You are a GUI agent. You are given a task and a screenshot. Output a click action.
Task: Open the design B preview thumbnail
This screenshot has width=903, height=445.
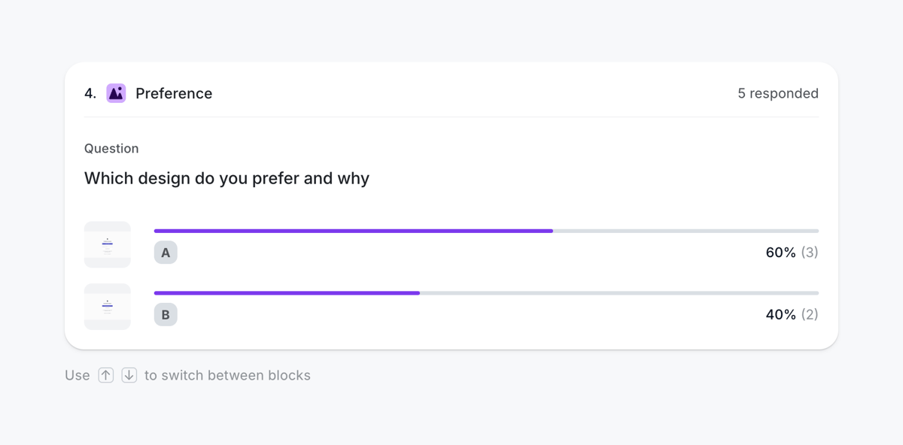(x=107, y=307)
